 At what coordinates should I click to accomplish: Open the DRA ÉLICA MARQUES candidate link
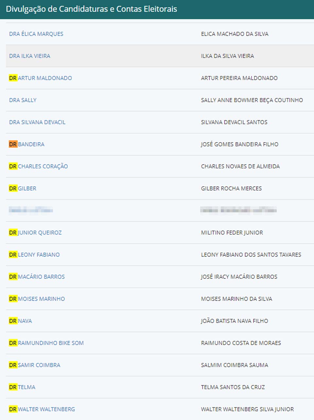tap(36, 34)
